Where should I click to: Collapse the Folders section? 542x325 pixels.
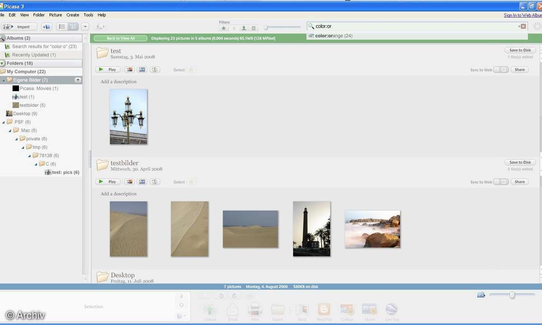click(3, 63)
